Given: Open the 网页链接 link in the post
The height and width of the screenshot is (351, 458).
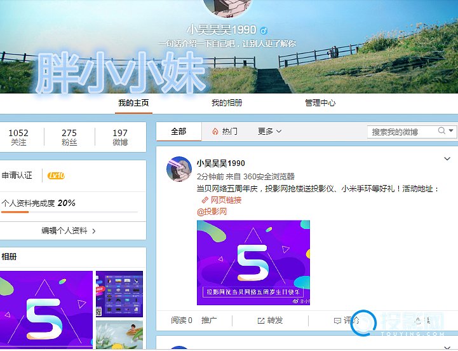Looking at the screenshot, I should coord(226,200).
